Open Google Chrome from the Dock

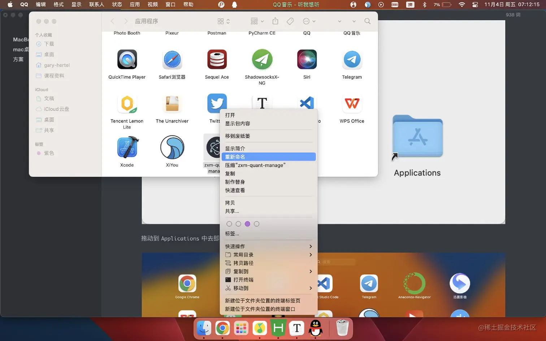222,328
